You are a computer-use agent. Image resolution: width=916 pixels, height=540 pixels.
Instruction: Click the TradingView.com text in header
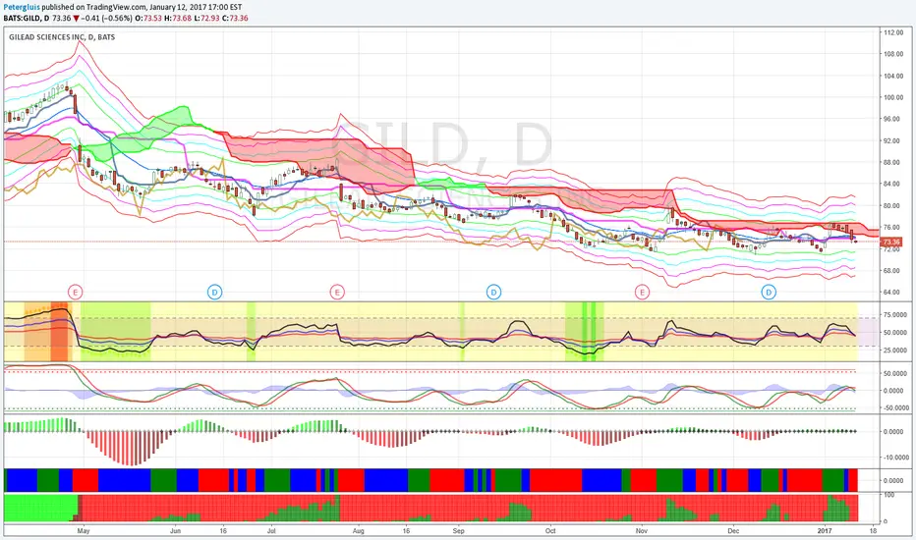point(116,8)
